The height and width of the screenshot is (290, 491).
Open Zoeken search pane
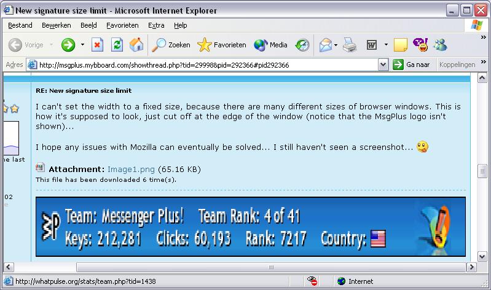pos(171,45)
